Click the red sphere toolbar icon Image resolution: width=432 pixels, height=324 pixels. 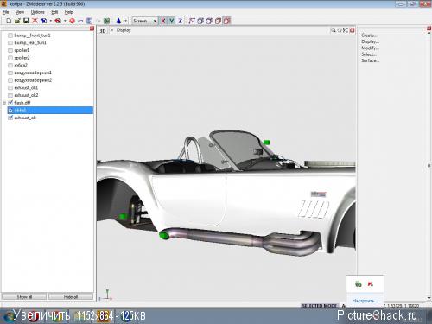coord(73,21)
